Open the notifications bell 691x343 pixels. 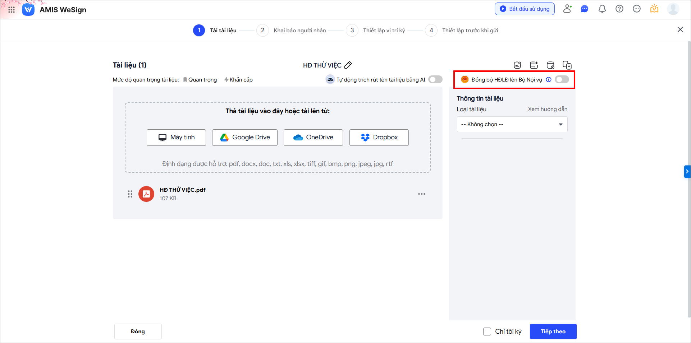pos(602,9)
